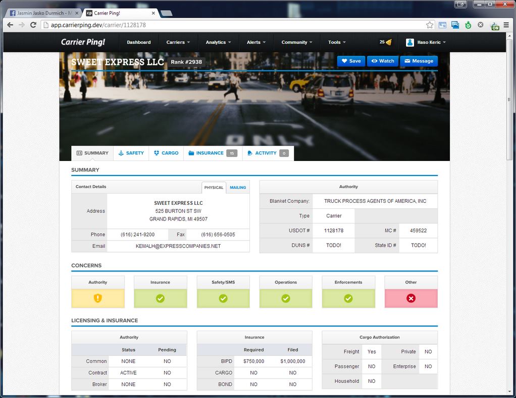Click the Type value Carrier
516x398 pixels.
tap(334, 216)
